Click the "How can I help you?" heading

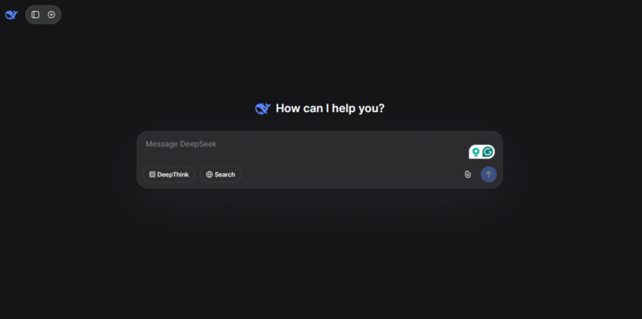pos(330,108)
